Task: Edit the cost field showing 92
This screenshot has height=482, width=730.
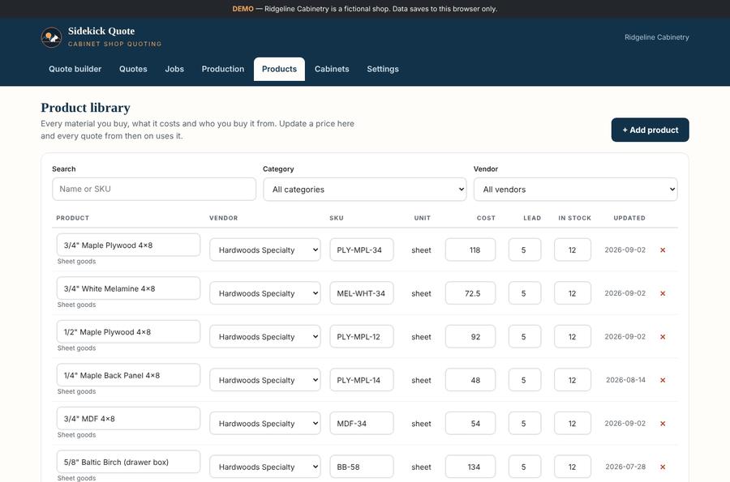Action: tap(470, 336)
